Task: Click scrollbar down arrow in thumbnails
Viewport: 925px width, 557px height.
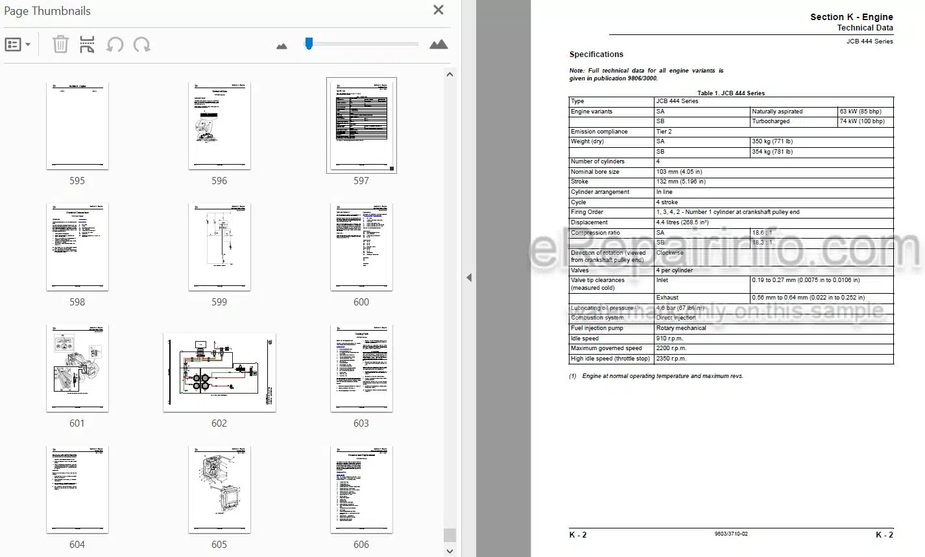Action: click(450, 551)
